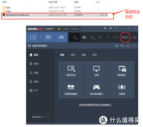
Task: Click the 请选择录制模式 status text
Action: coord(40,46)
